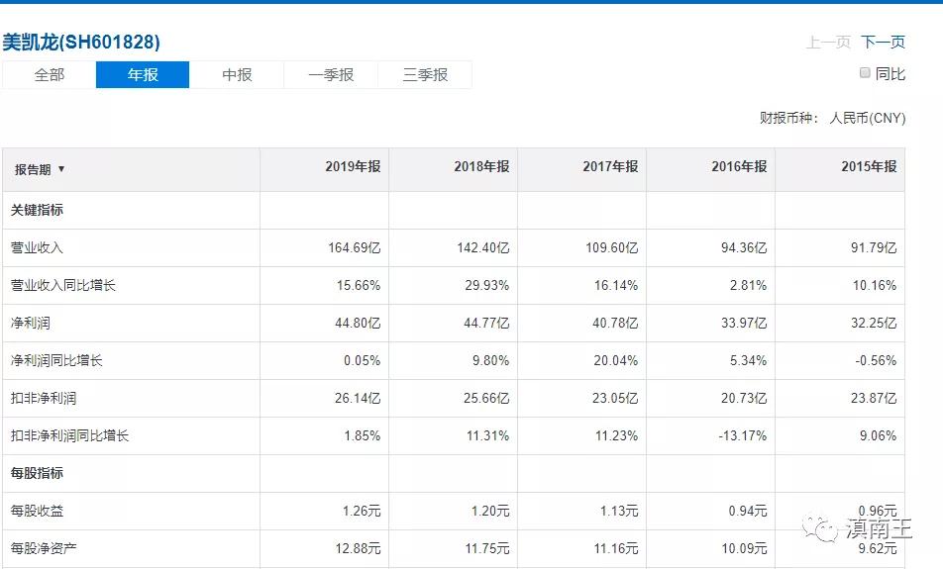Click the 关键指标 section label
This screenshot has height=569, width=943.
(37, 210)
